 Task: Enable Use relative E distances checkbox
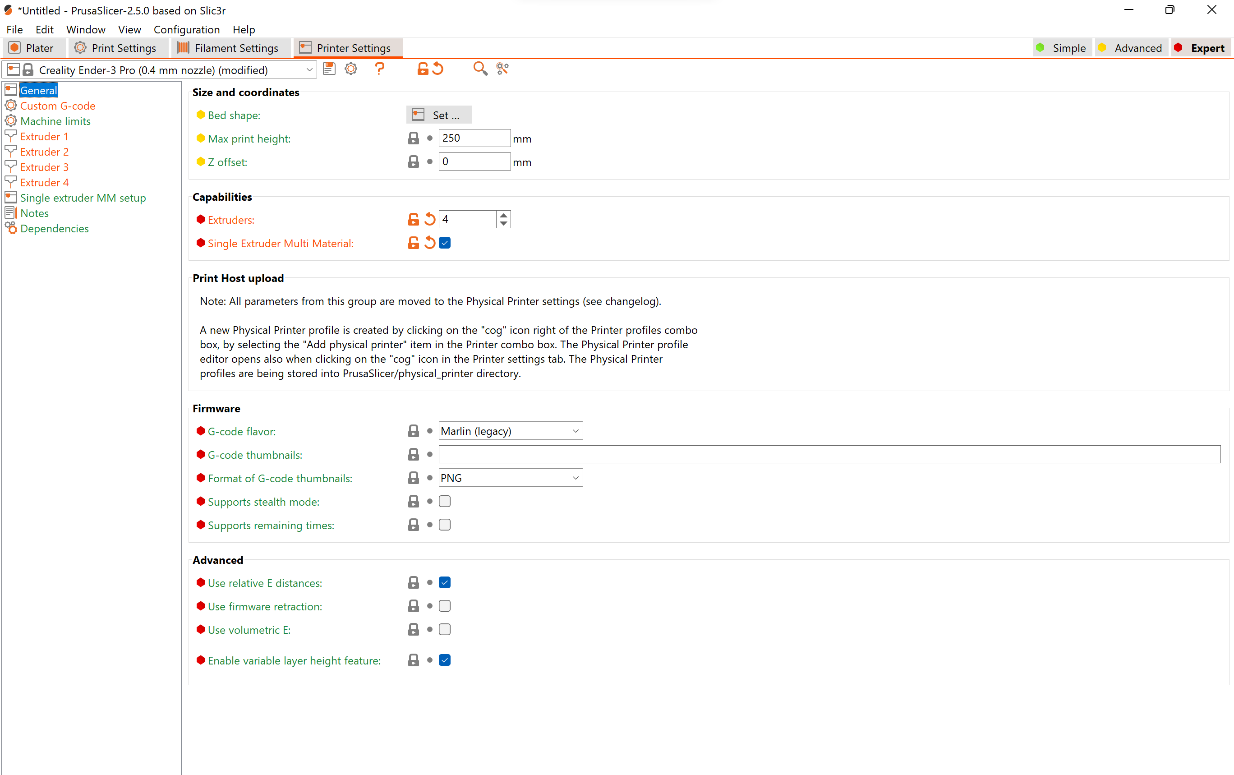(444, 583)
